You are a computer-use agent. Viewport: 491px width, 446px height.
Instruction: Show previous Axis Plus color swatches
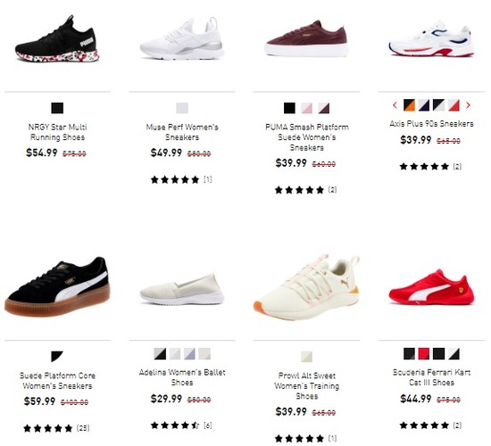(395, 105)
